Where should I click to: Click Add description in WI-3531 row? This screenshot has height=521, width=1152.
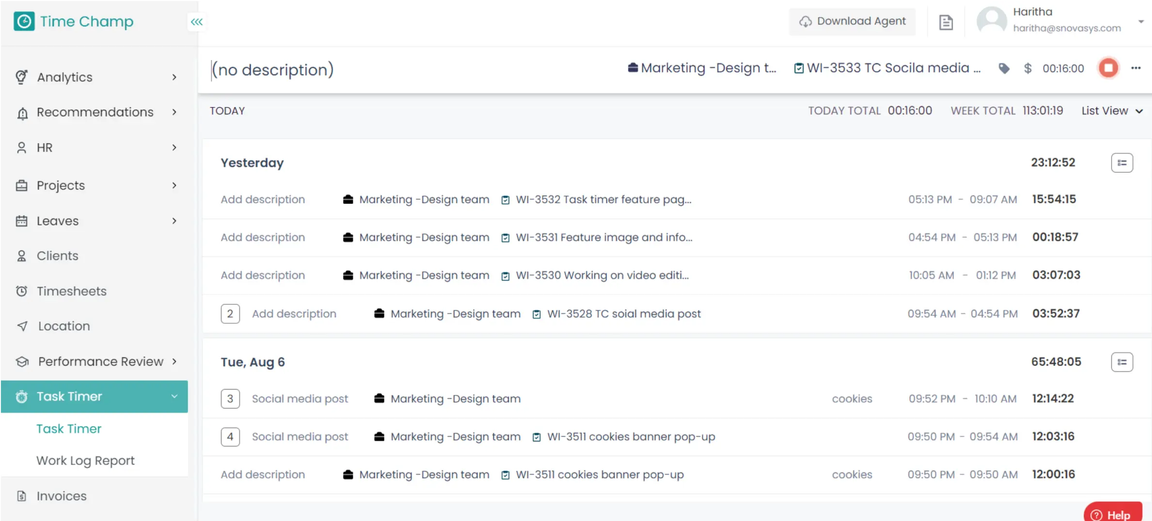tap(263, 237)
